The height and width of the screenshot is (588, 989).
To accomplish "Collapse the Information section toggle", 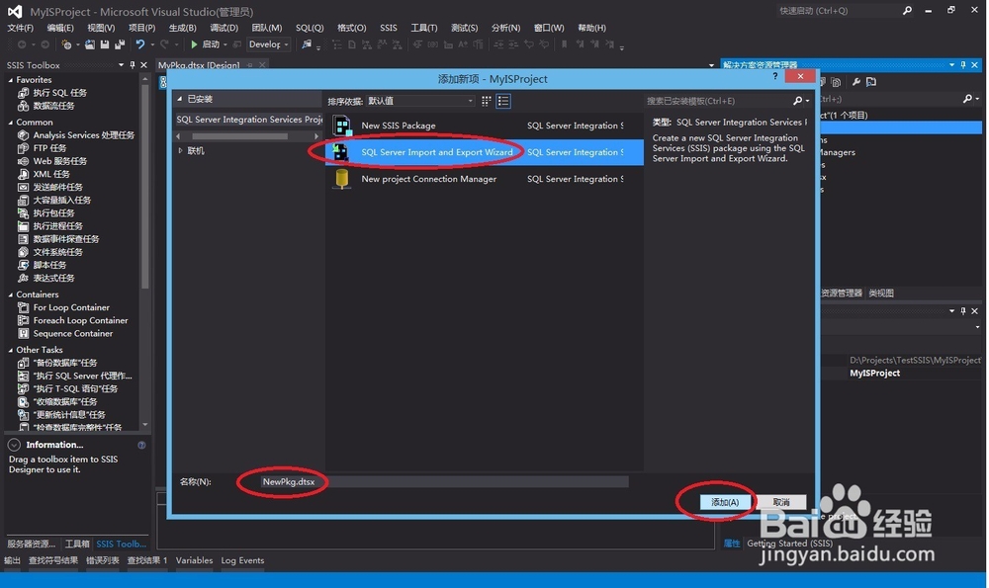I will [14, 445].
